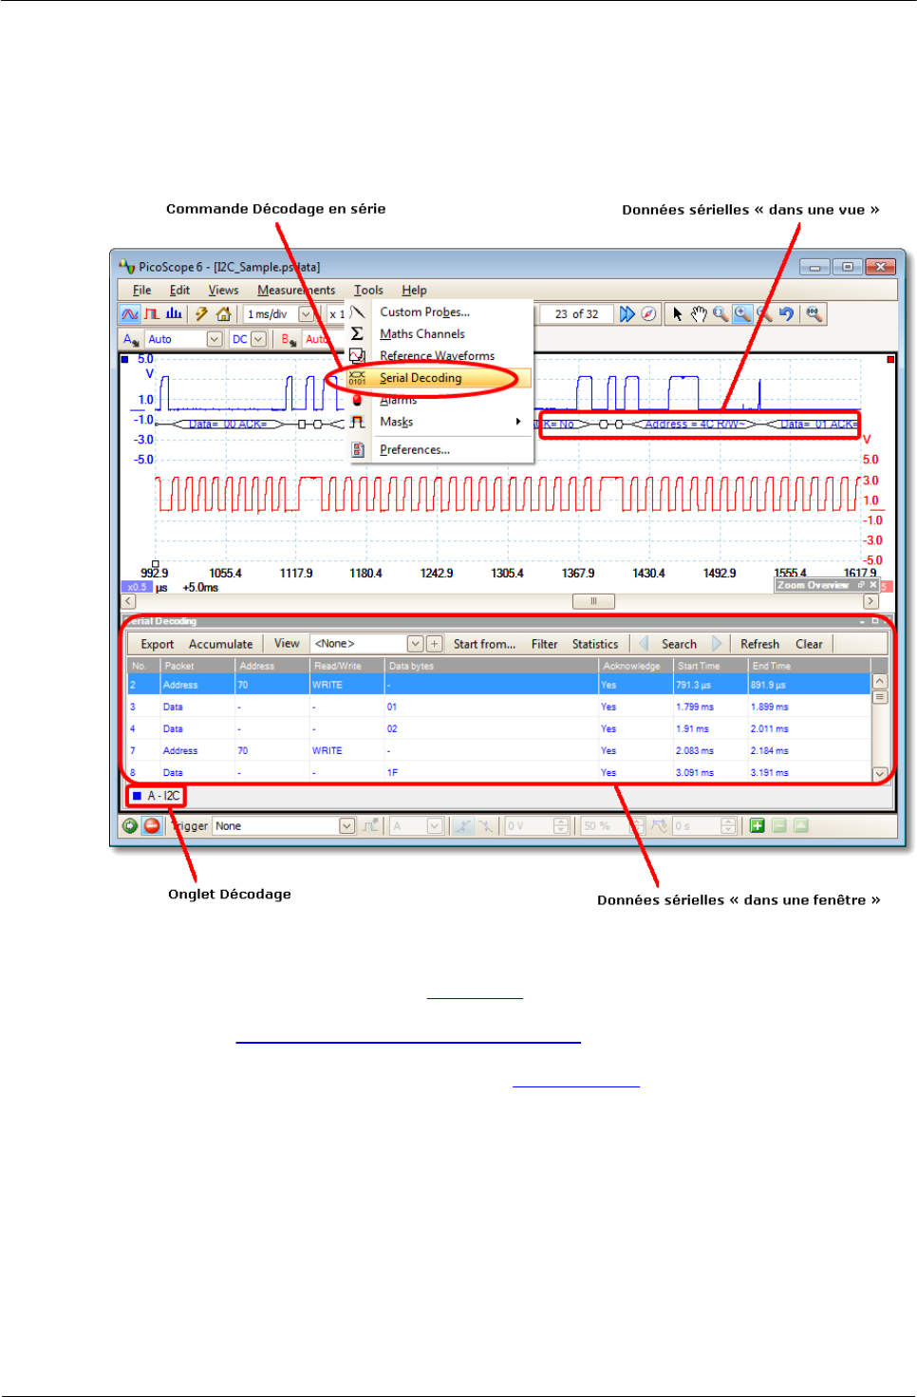917x1397 pixels.
Task: Open the Buffer Navigator compass icon
Action: pos(648,314)
